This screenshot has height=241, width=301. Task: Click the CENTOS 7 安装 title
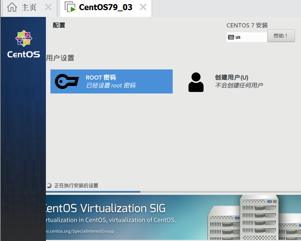click(x=247, y=25)
